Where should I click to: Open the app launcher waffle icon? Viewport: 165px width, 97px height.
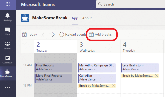tap(8, 4)
